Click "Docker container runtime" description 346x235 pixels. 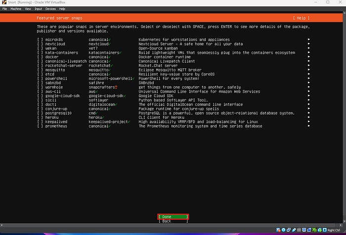[x=165, y=57]
